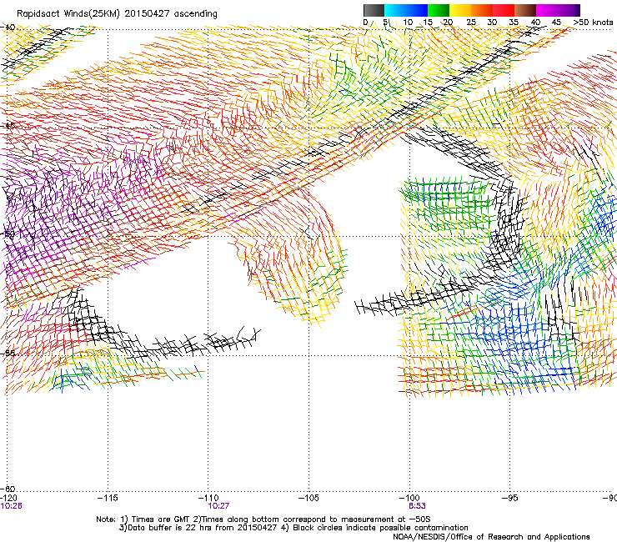
Task: Click the magenta 40-45 knots color bar segment
Action: coord(547,11)
